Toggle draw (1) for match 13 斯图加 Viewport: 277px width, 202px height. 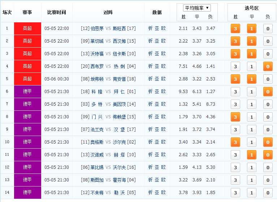pos(252,180)
